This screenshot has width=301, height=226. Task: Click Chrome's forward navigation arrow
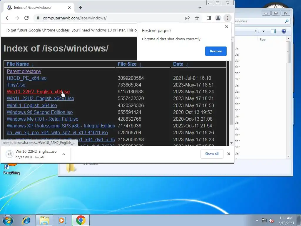17,18
